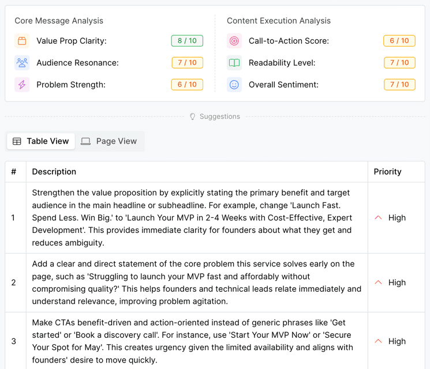Click the 6 / 10 Problem Strength badge
Viewport: 430px width, 369px height.
[187, 85]
